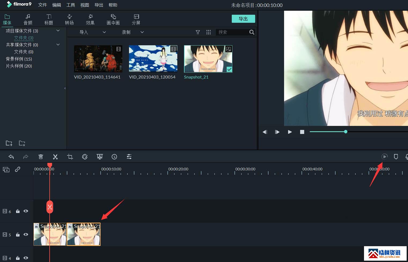
Task: Click the add track icon
Action: tap(6, 170)
